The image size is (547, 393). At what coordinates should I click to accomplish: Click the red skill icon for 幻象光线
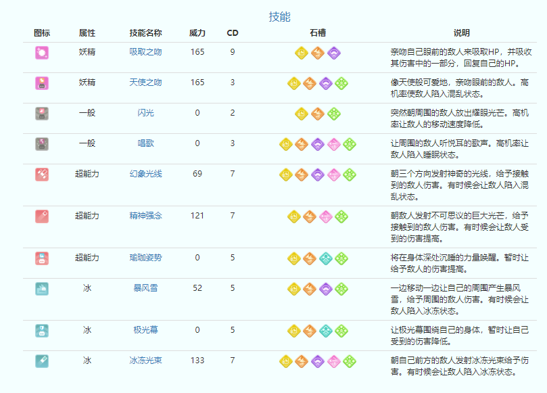(42, 175)
